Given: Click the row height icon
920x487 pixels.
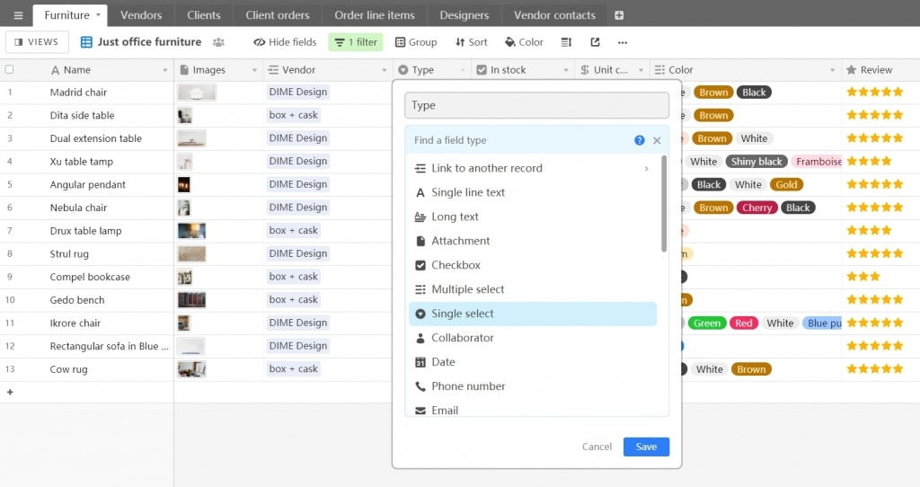Looking at the screenshot, I should click(566, 42).
